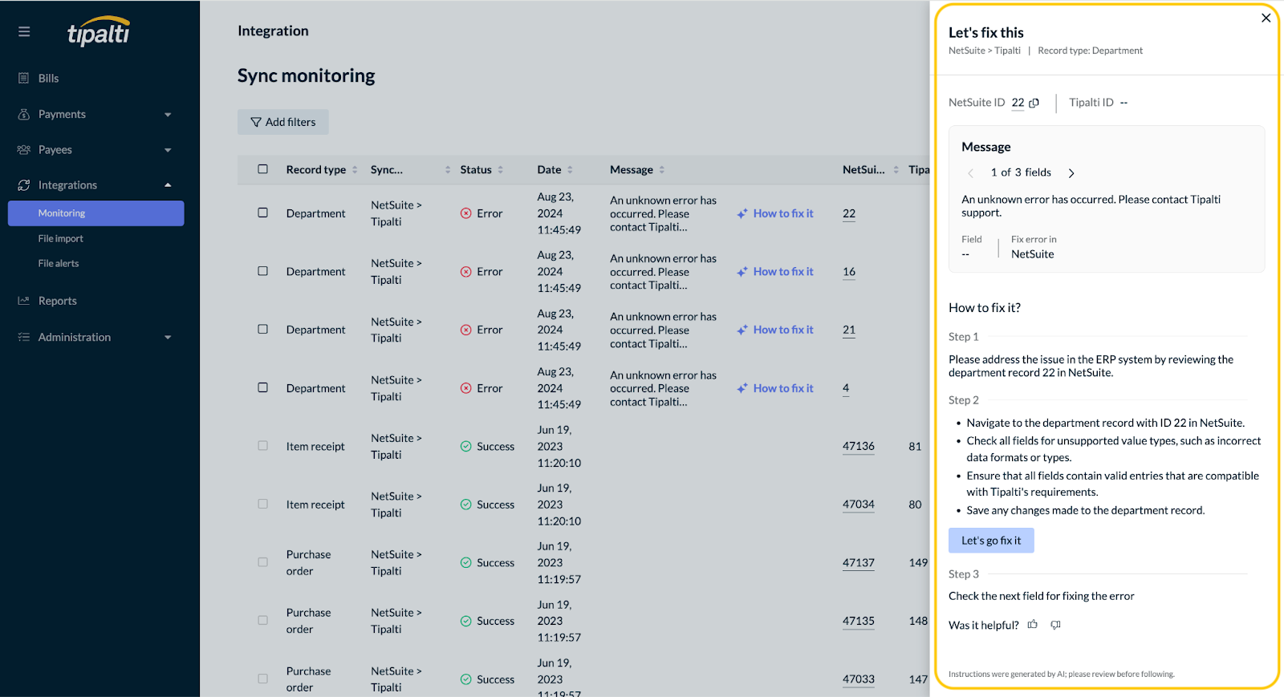Open Bills in sidebar
Image resolution: width=1284 pixels, height=697 pixels.
pos(48,78)
